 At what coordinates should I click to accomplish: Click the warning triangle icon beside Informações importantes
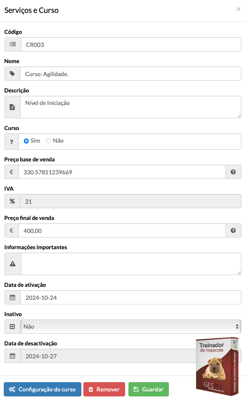click(13, 264)
